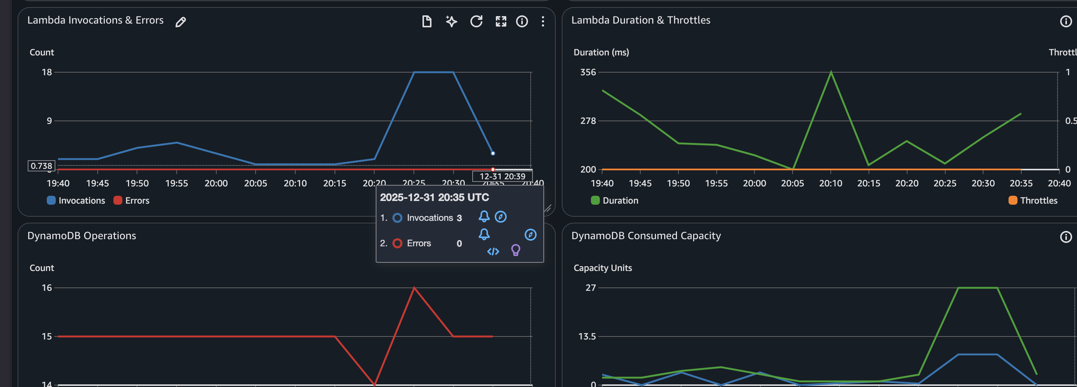Create an alarm for Invocations via bell icon
Image resolution: width=1077 pixels, height=387 pixels.
click(x=485, y=217)
